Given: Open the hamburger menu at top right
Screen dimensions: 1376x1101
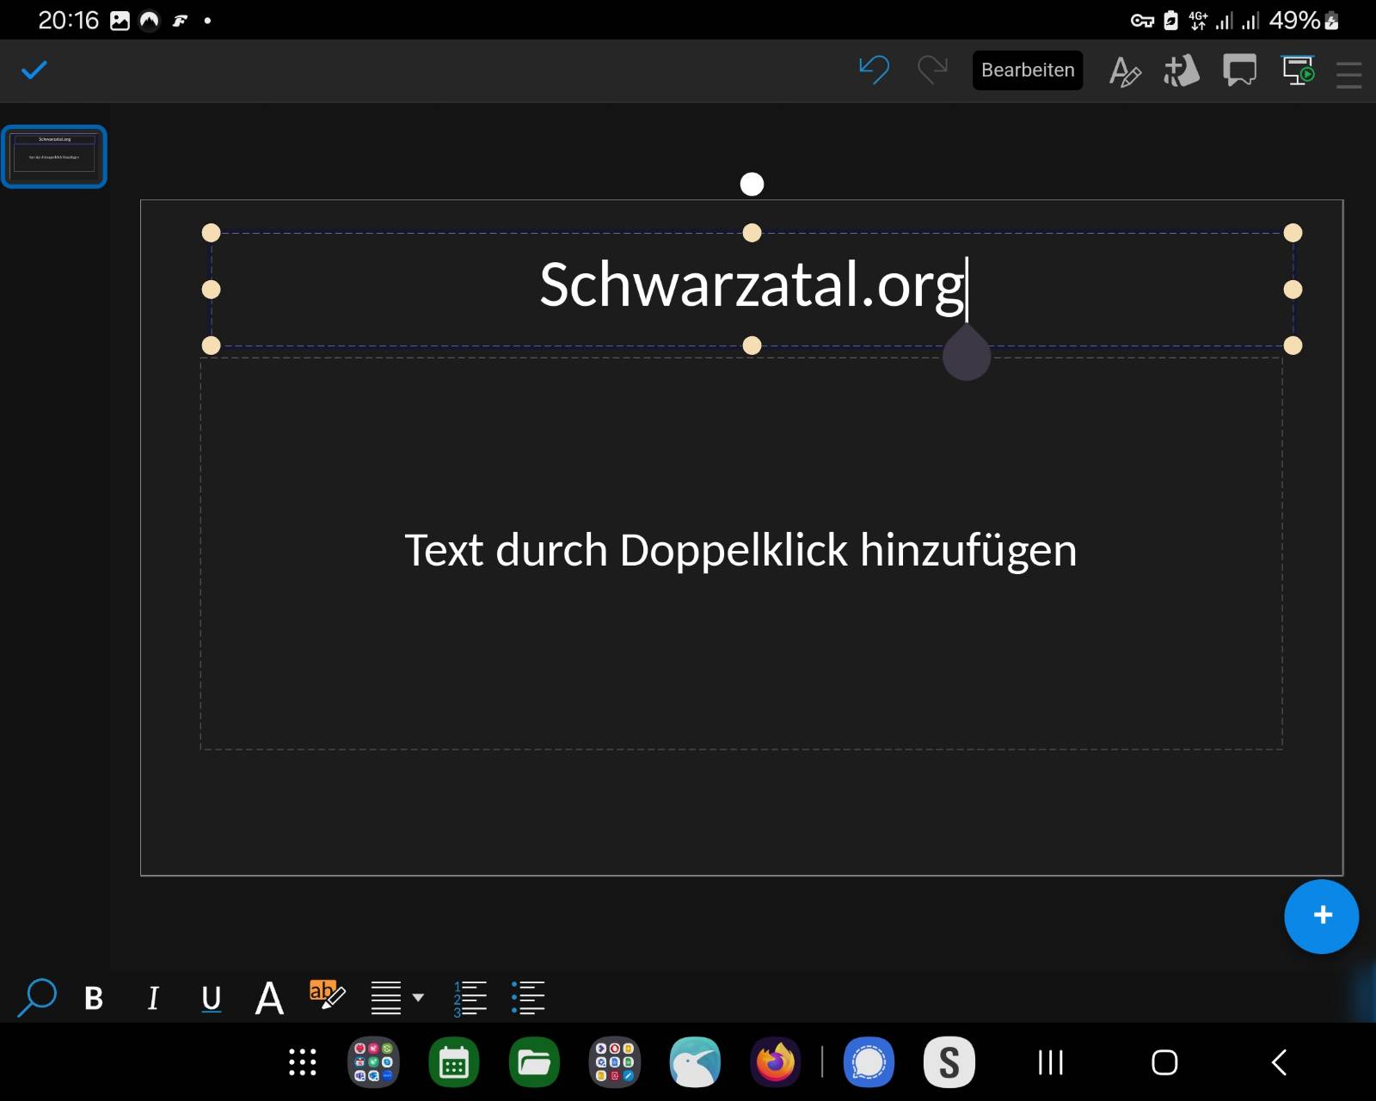Looking at the screenshot, I should pos(1348,74).
